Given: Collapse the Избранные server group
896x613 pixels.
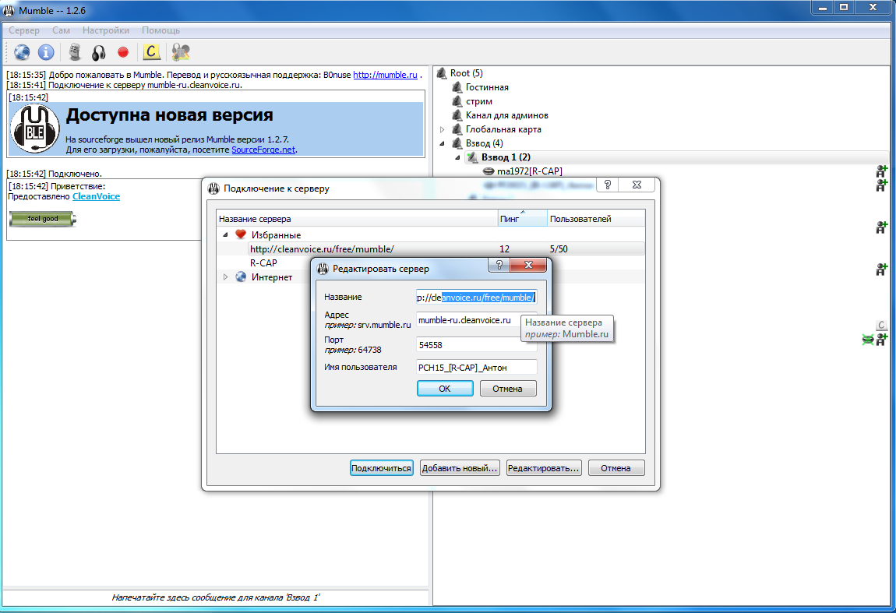Looking at the screenshot, I should (225, 234).
